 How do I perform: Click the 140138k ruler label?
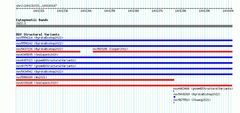pyautogui.click(x=181, y=11)
